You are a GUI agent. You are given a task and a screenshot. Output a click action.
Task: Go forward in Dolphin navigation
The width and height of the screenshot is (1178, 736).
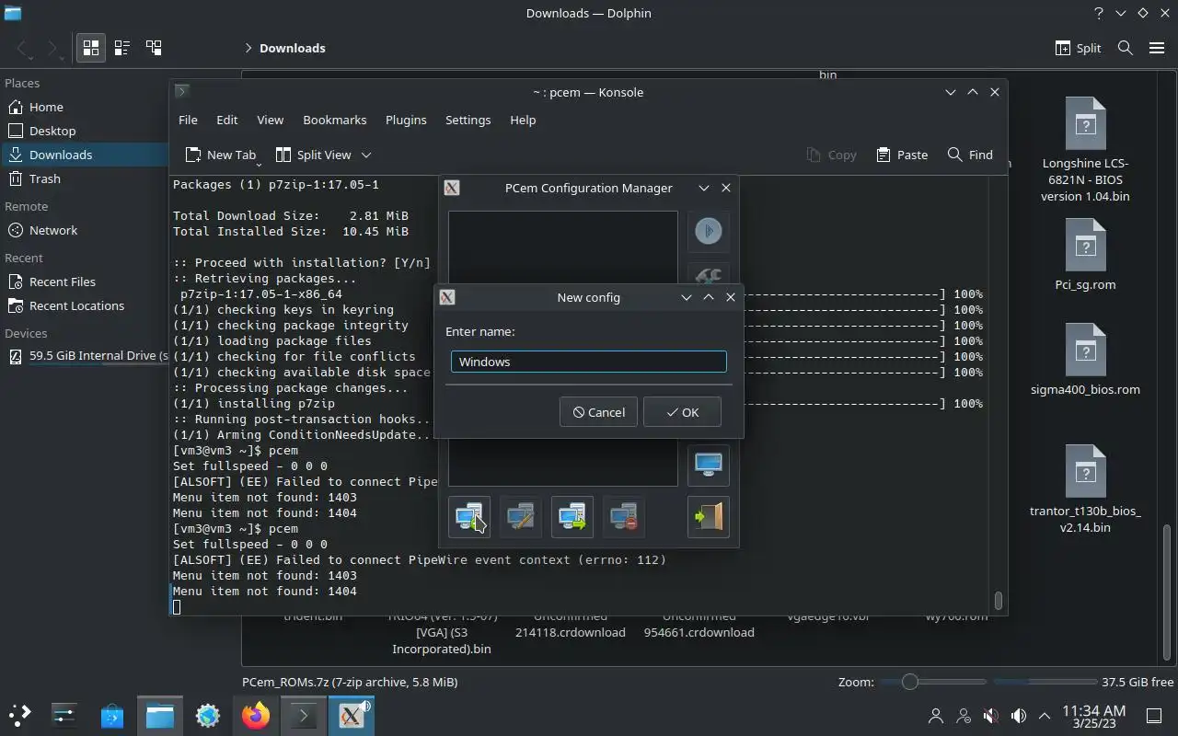click(x=53, y=48)
